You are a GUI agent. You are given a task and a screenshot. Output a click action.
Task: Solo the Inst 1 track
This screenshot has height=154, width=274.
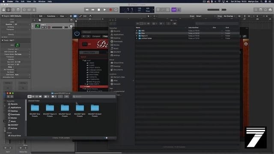[45, 27]
